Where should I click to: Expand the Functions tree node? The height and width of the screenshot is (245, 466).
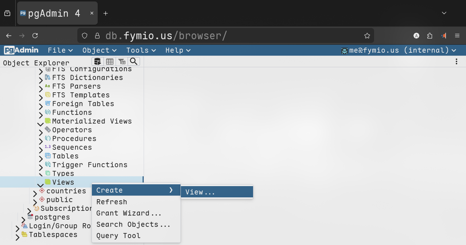pos(41,115)
